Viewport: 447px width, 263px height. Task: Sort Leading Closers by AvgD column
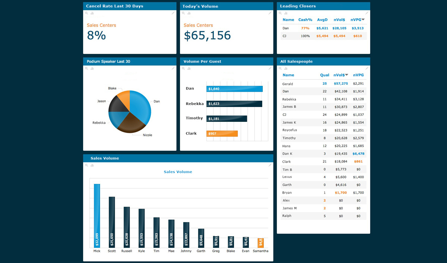[x=322, y=20]
